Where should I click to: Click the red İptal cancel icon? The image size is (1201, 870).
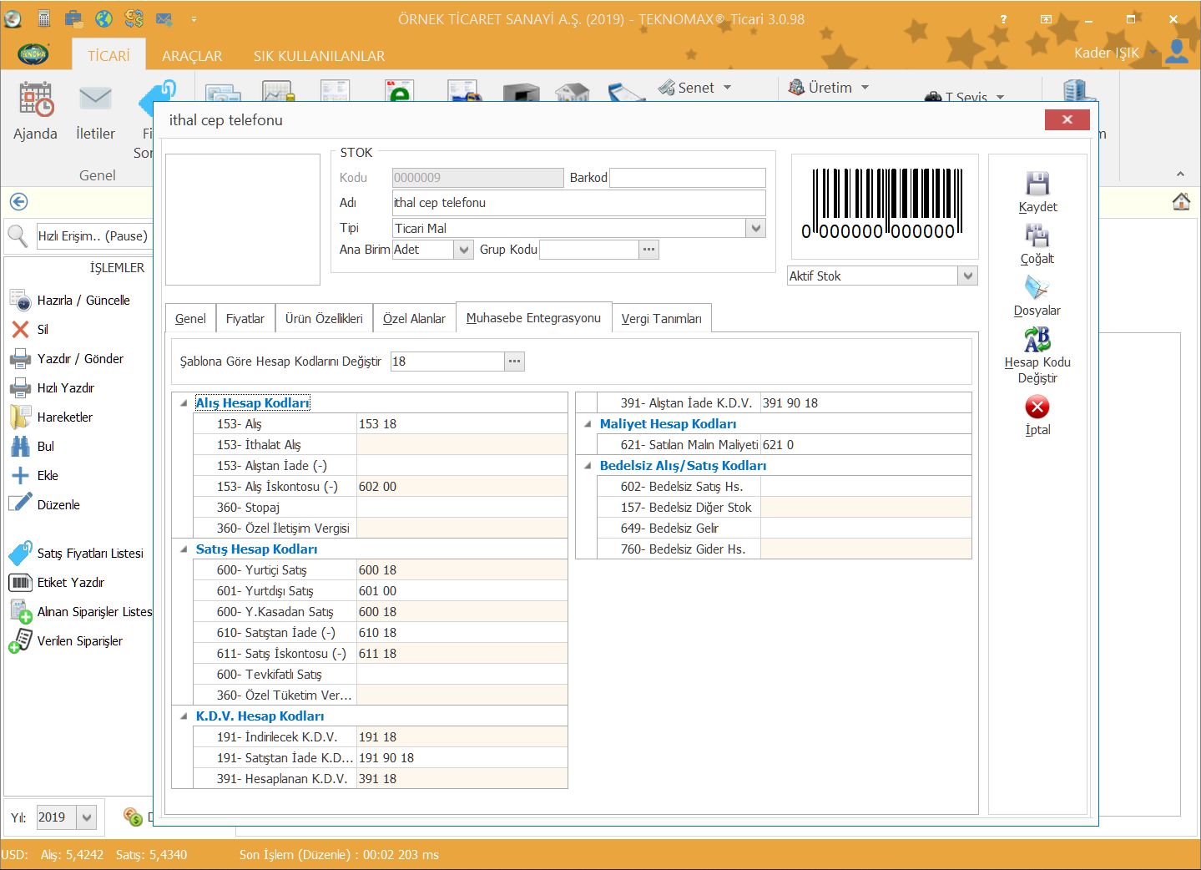point(1037,407)
